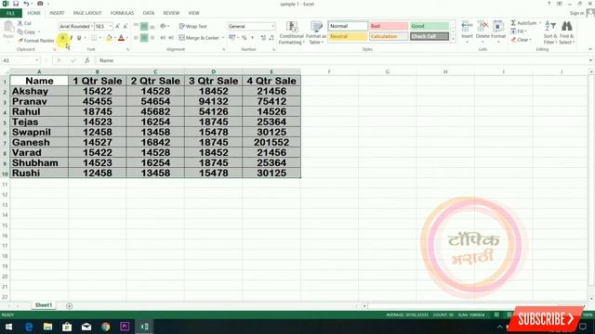Select Top Align

[x=137, y=26]
